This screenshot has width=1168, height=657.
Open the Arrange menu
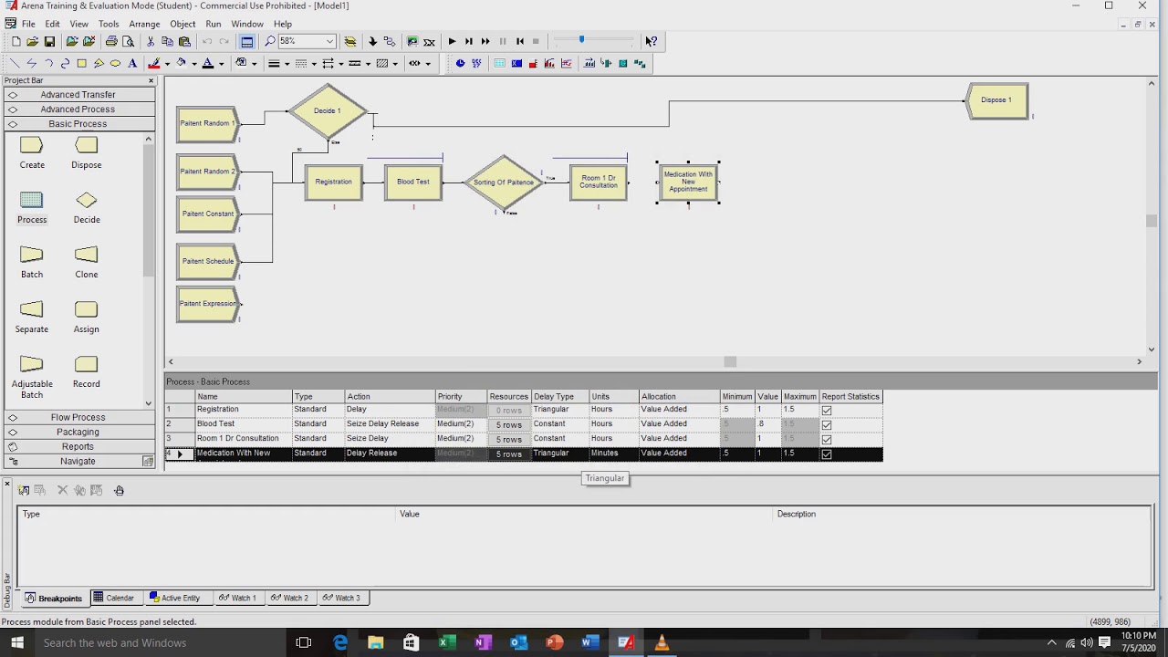tap(144, 24)
